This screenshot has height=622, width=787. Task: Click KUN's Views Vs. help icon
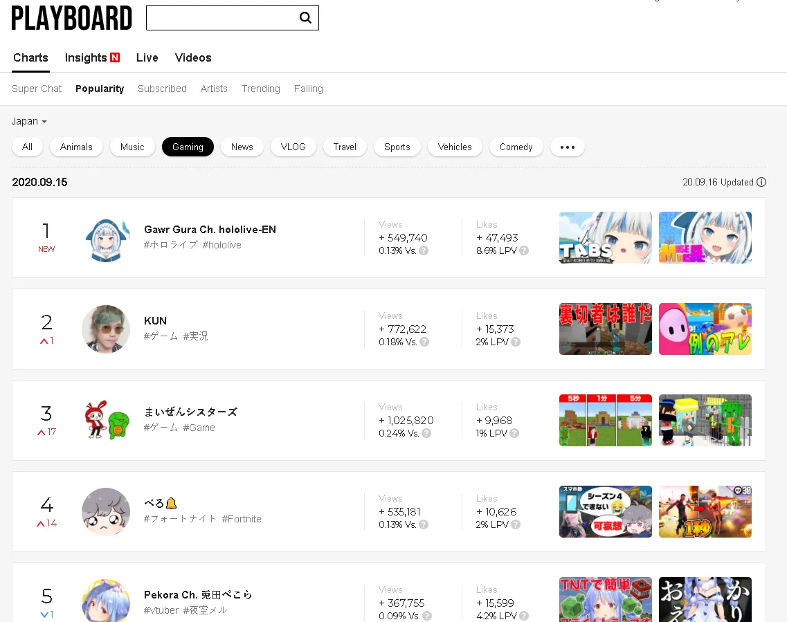click(424, 342)
